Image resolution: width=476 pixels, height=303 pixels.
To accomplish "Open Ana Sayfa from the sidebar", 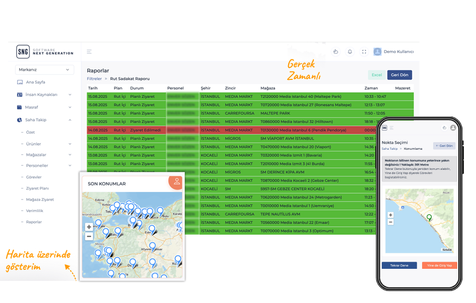I will click(x=36, y=82).
